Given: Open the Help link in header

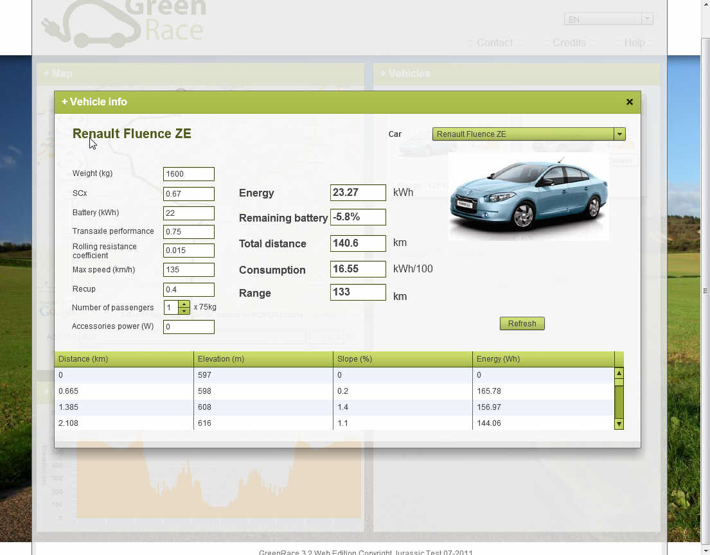Looking at the screenshot, I should [x=634, y=42].
